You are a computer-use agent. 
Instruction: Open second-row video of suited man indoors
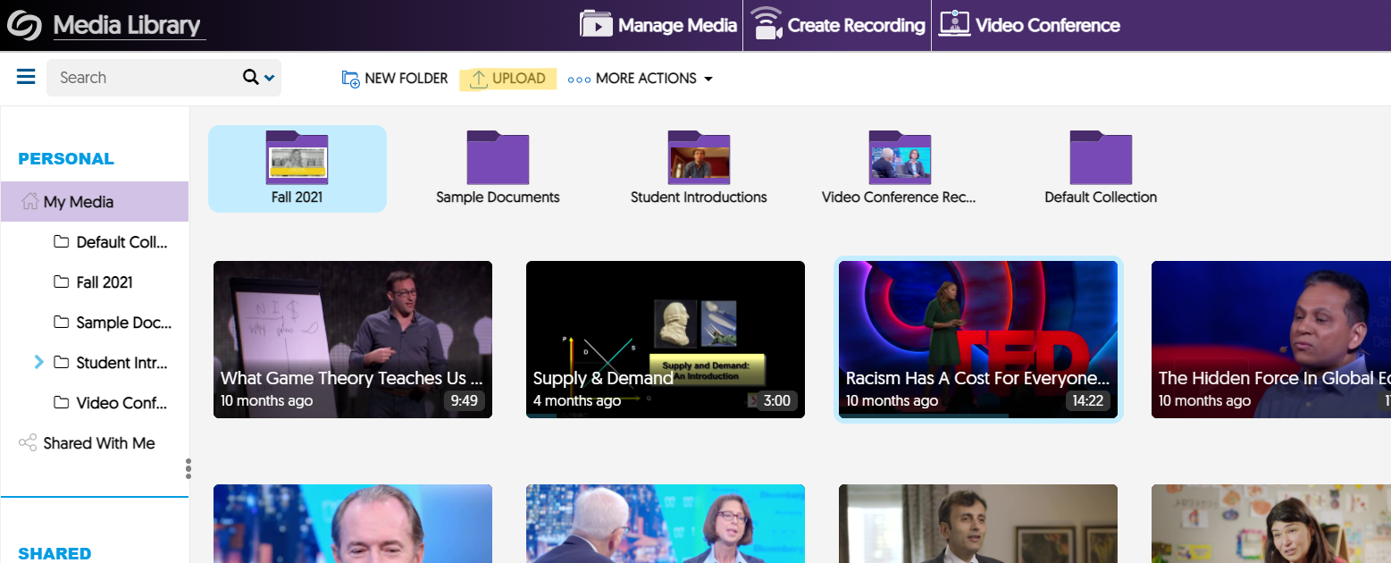pyautogui.click(x=978, y=524)
